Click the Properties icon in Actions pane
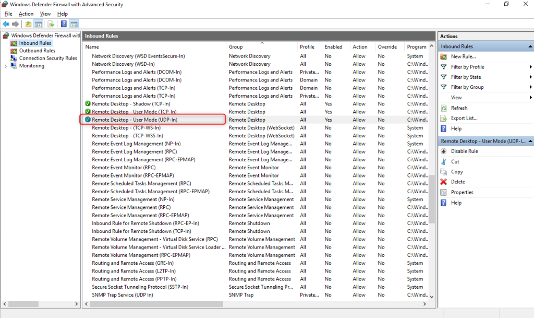The image size is (534, 318). point(444,192)
